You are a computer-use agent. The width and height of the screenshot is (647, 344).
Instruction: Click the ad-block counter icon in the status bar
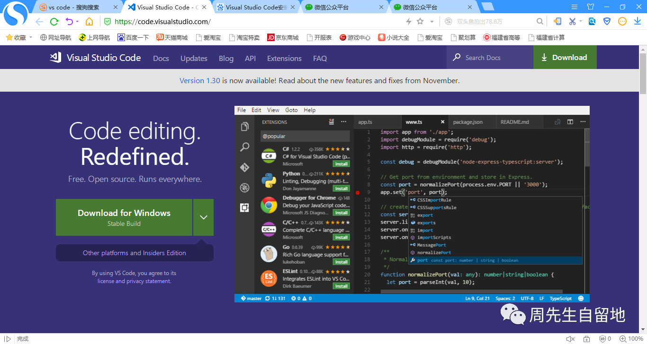[605, 339]
